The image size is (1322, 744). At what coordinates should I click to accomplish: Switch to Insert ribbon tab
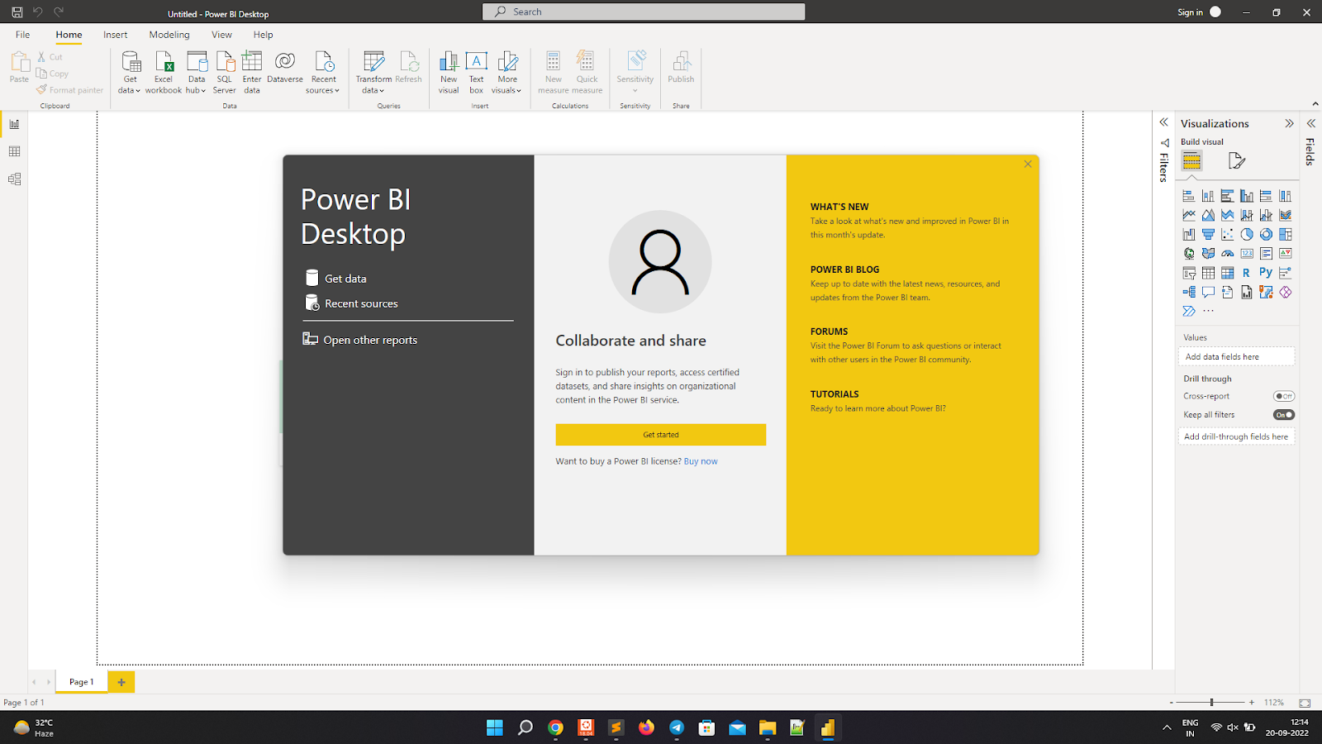tap(115, 35)
